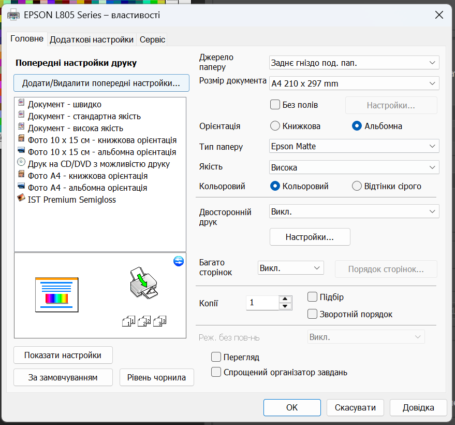Click the 'Порядок сторінок...' button
455x425 pixels.
pos(386,269)
